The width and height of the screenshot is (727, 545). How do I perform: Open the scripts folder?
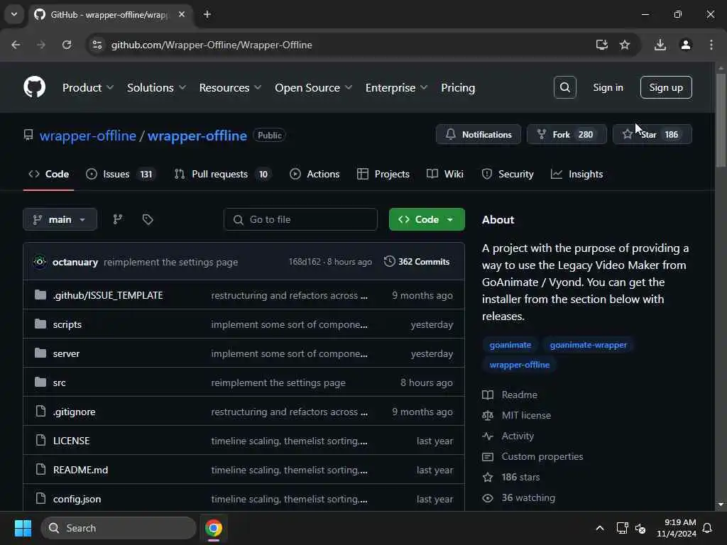[x=67, y=324]
